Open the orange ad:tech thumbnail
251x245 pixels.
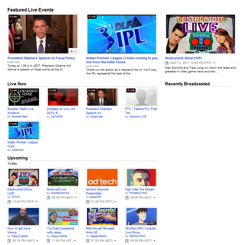102,178
